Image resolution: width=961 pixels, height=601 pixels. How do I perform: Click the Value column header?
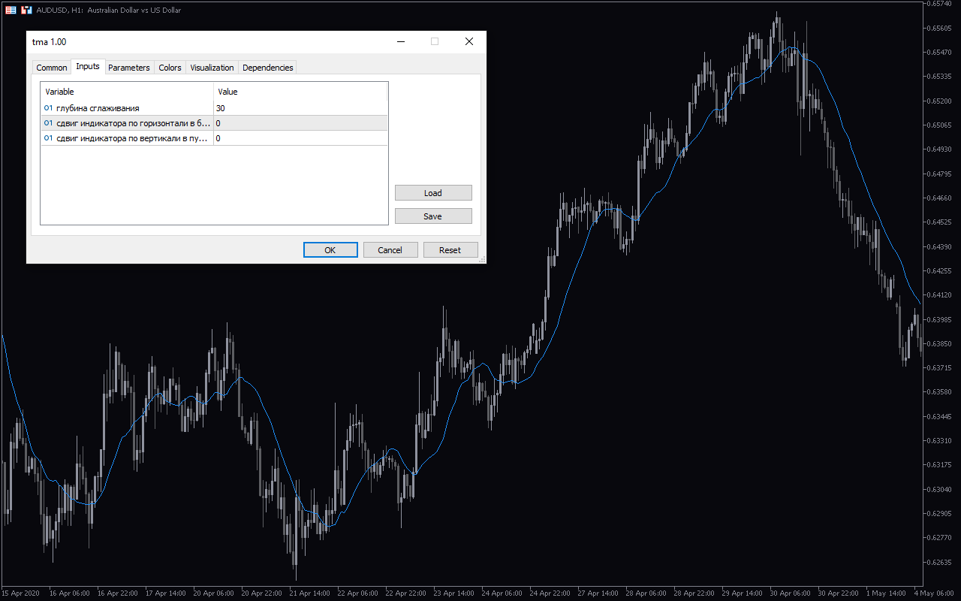300,92
